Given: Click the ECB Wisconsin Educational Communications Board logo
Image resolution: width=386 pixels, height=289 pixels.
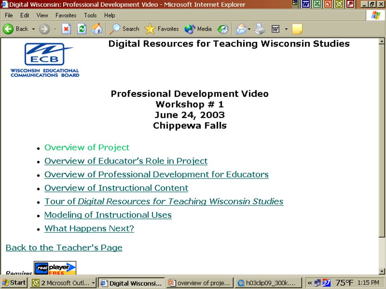Looking at the screenshot, I should tap(45, 60).
